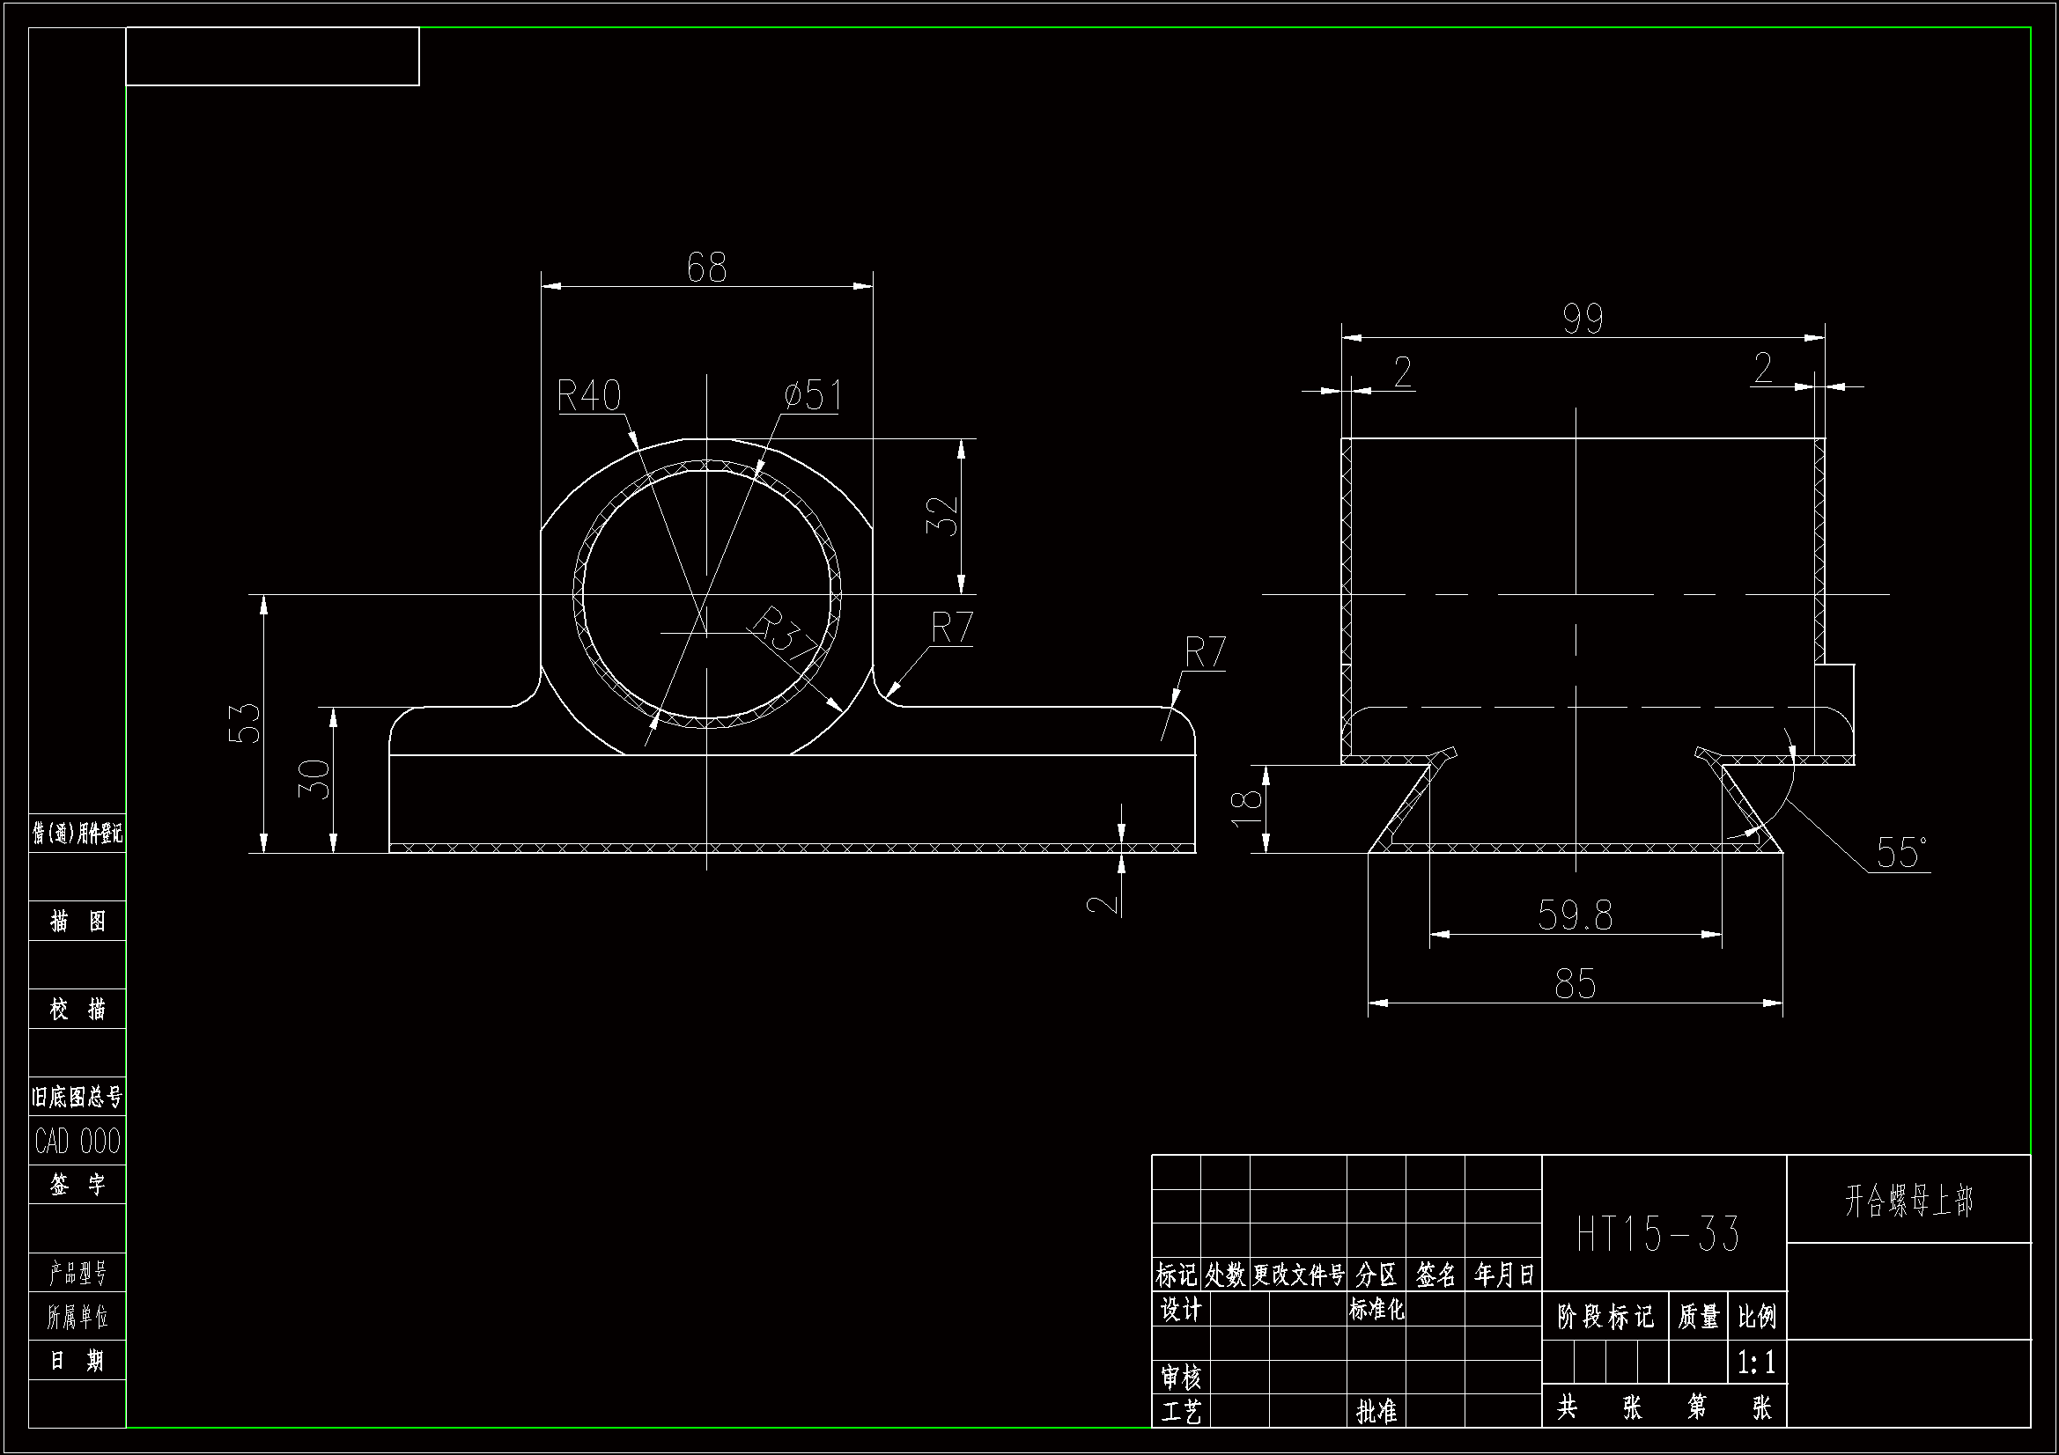The height and width of the screenshot is (1455, 2059).
Task: Select the CAD 000 text in sidebar
Action: 77,1142
